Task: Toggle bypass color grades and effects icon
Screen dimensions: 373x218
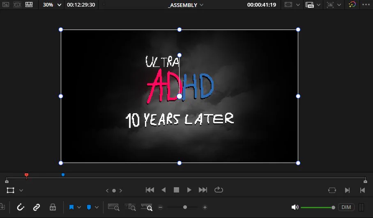Action: coord(352,5)
